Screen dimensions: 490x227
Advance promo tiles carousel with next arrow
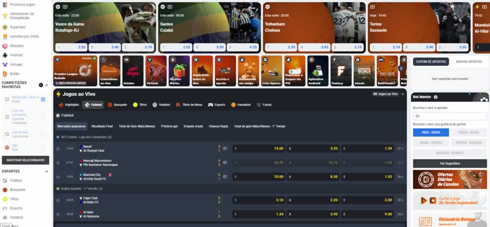pos(401,68)
